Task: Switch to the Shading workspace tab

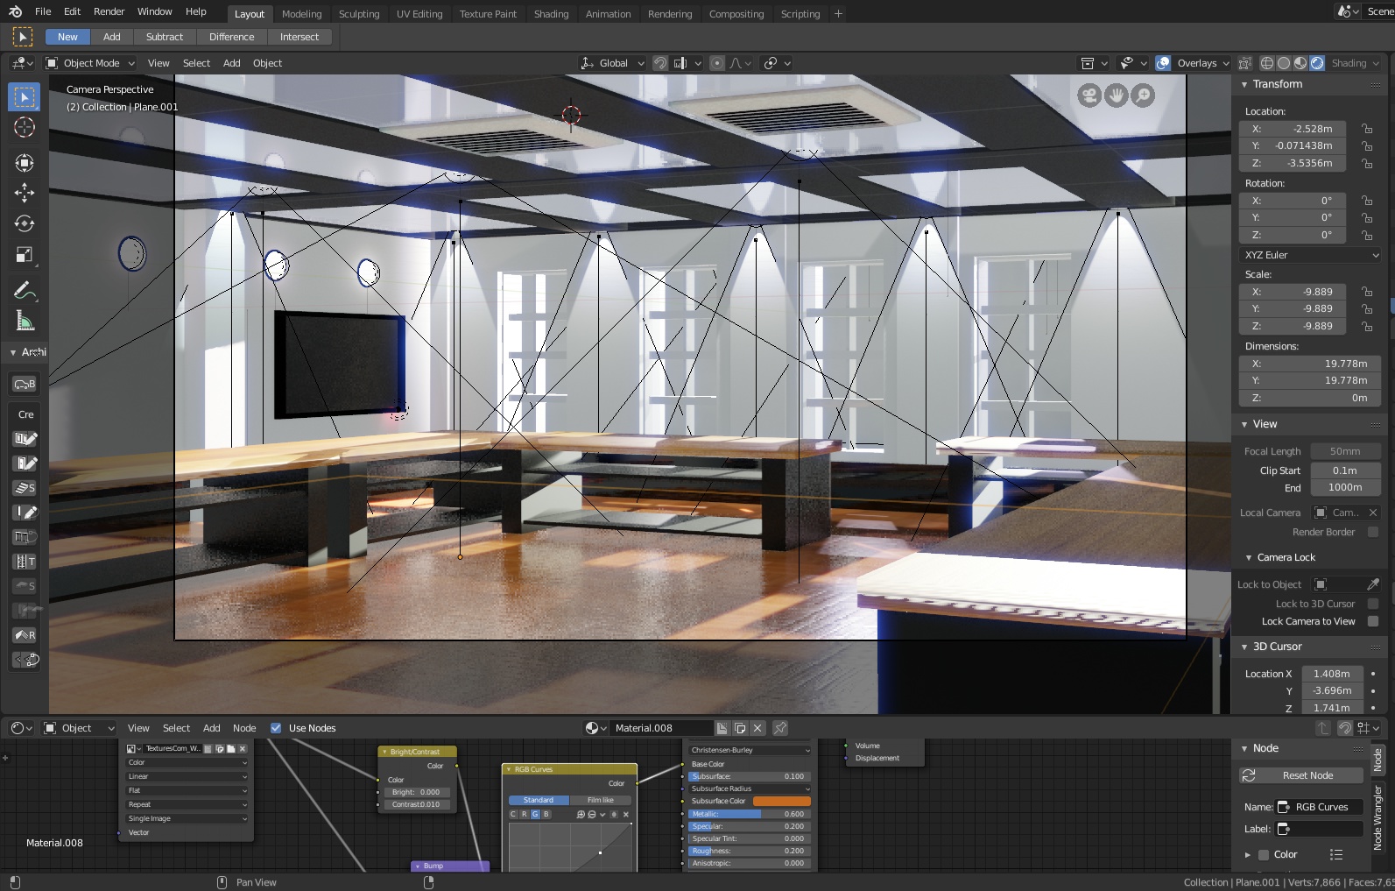Action: click(x=552, y=14)
